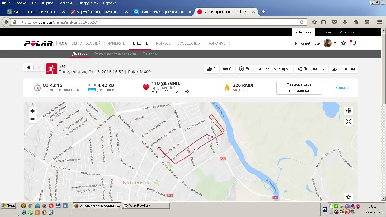The image size is (386, 217).
Task: Open the Firefox downloads panel
Action: click(x=345, y=22)
